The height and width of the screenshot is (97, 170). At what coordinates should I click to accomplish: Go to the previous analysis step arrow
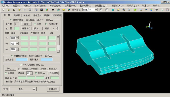[101, 10]
